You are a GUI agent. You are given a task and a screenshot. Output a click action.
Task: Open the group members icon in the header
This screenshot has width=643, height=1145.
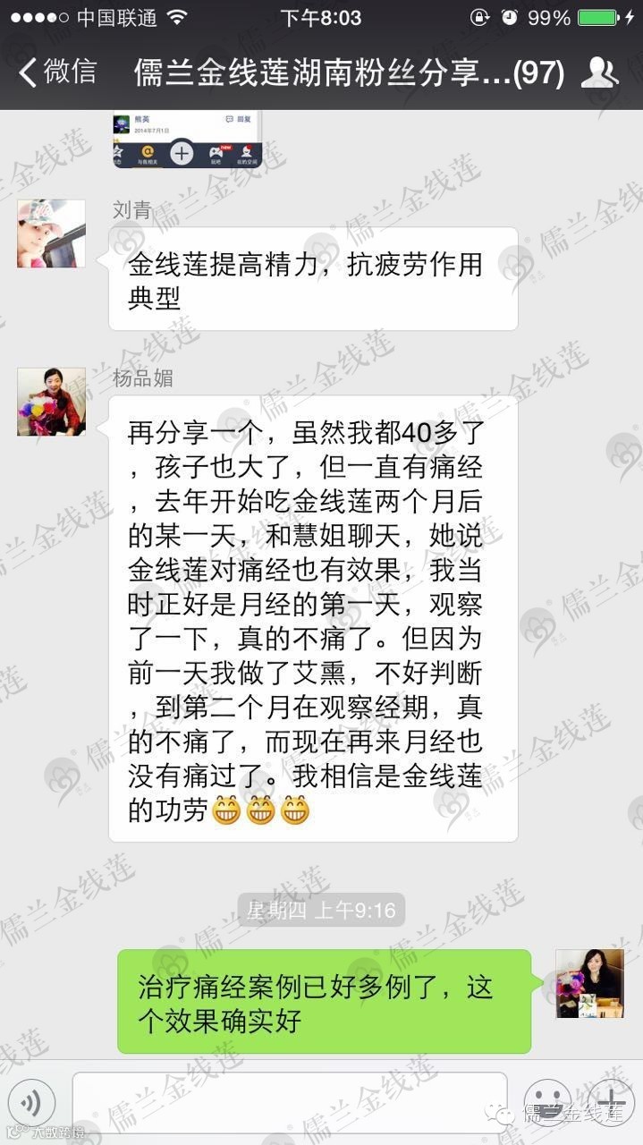pyautogui.click(x=600, y=72)
